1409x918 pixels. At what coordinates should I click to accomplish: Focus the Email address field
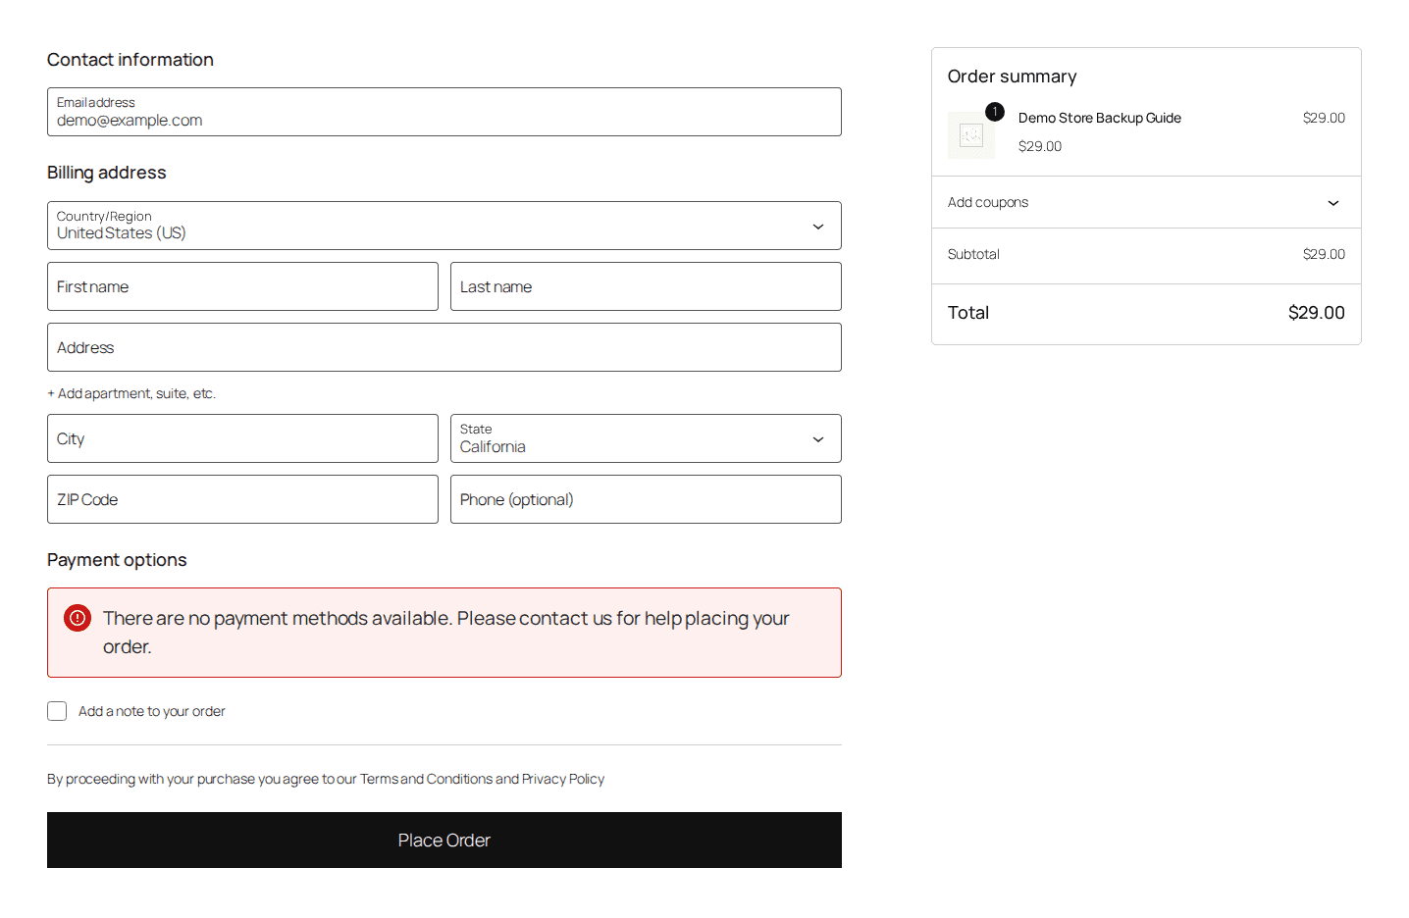coord(444,112)
